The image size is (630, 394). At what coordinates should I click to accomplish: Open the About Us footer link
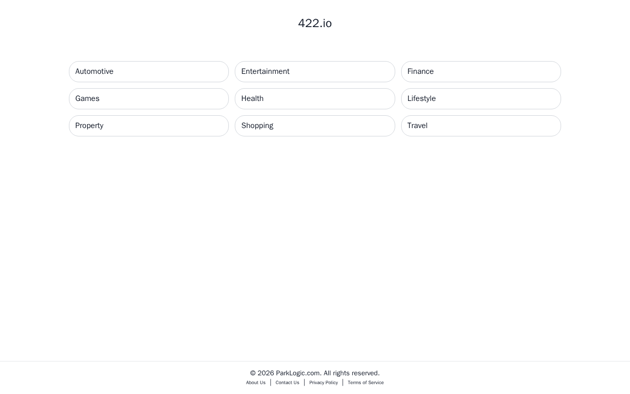pyautogui.click(x=256, y=383)
